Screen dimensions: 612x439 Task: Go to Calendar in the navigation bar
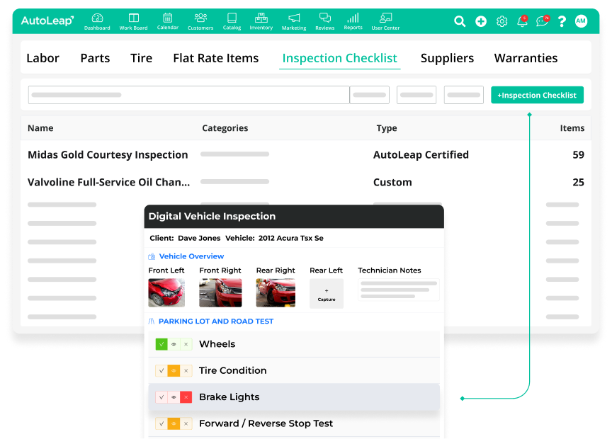pyautogui.click(x=167, y=19)
